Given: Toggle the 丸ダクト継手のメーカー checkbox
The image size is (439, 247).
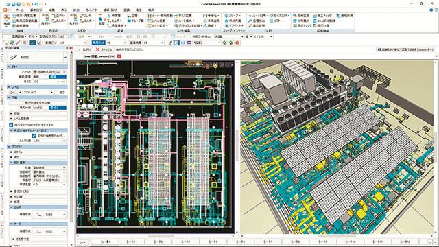Looking at the screenshot, I should click(x=34, y=136).
